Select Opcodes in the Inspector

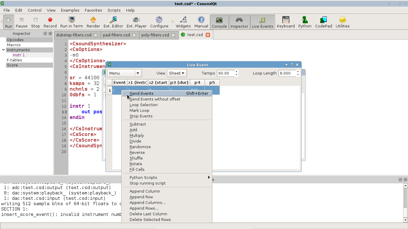[15, 40]
